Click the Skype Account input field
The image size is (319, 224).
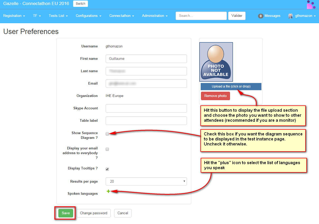click(x=146, y=108)
